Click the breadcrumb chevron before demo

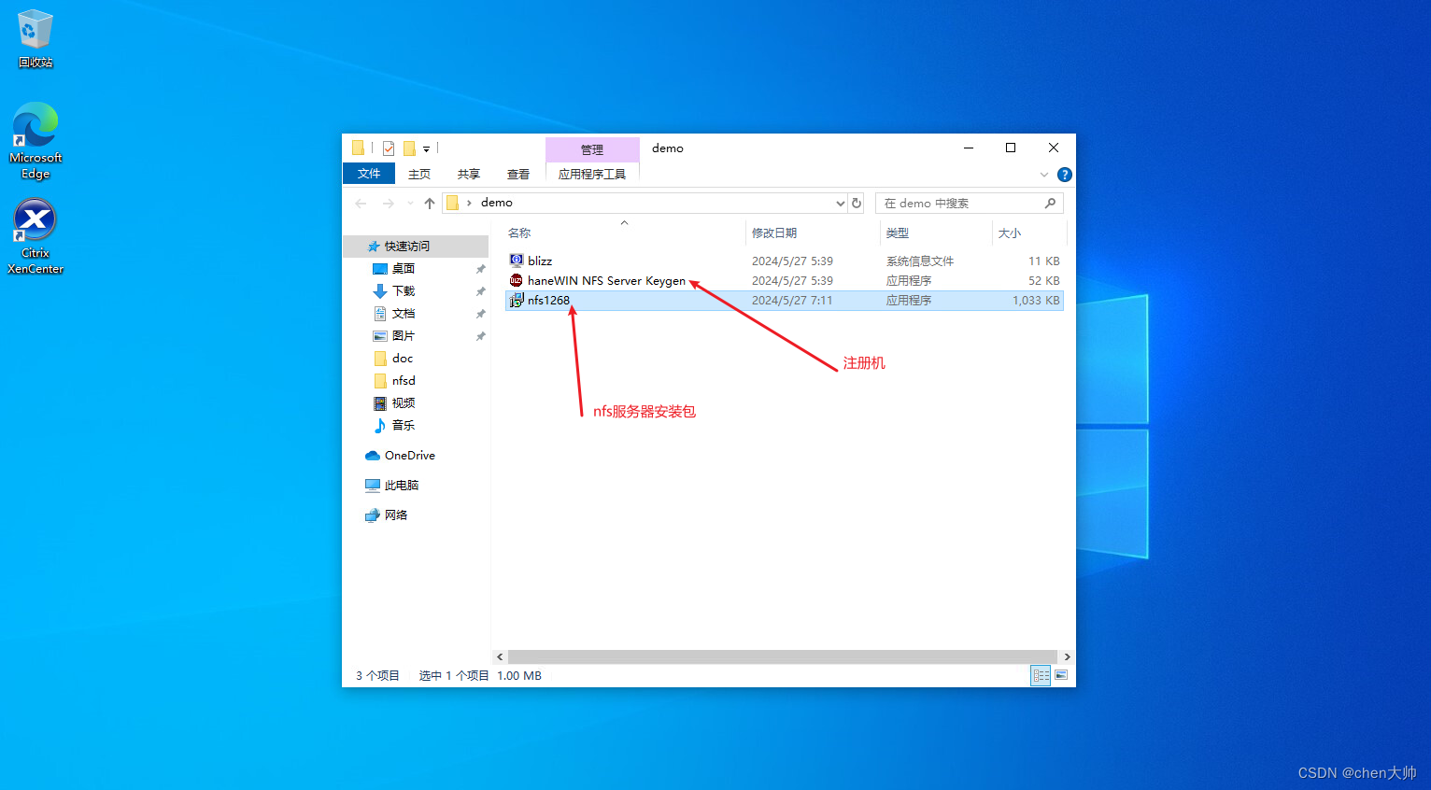469,203
